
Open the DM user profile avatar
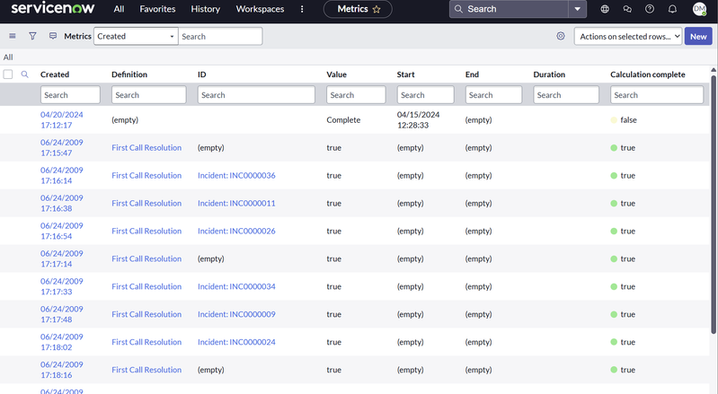(699, 9)
